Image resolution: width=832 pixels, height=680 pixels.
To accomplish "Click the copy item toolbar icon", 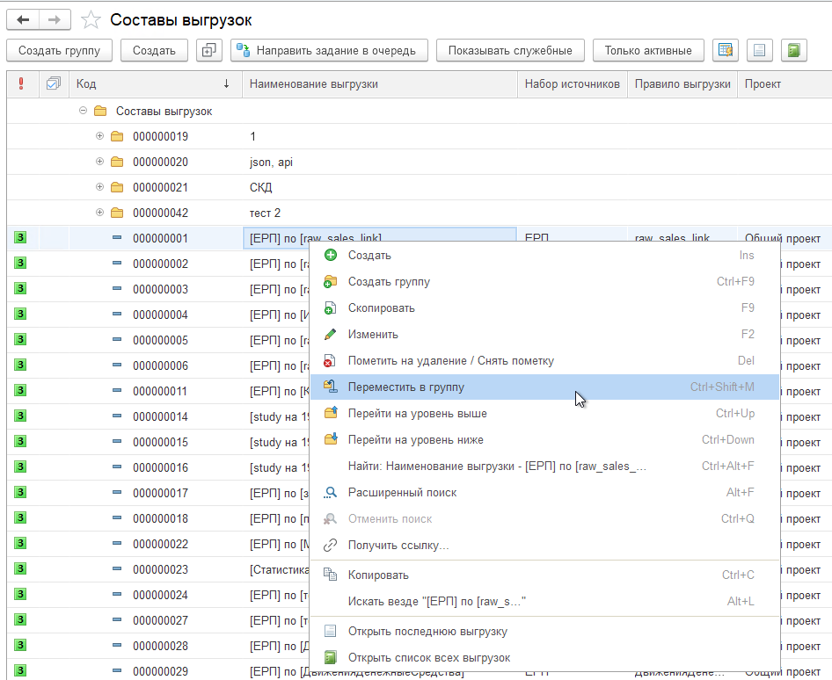I will tap(208, 50).
